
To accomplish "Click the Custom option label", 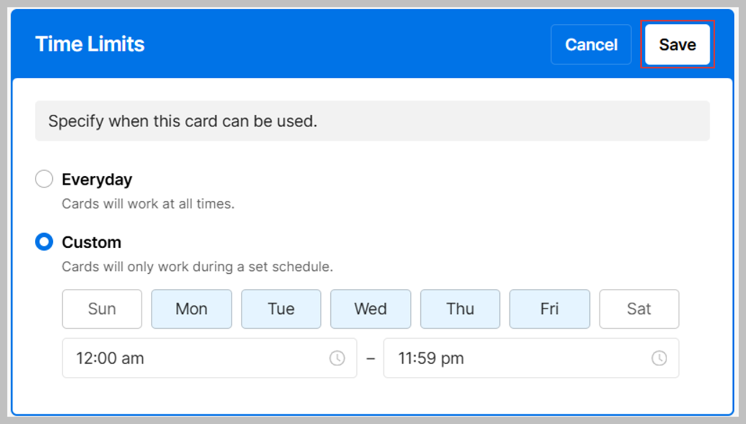I will [91, 242].
